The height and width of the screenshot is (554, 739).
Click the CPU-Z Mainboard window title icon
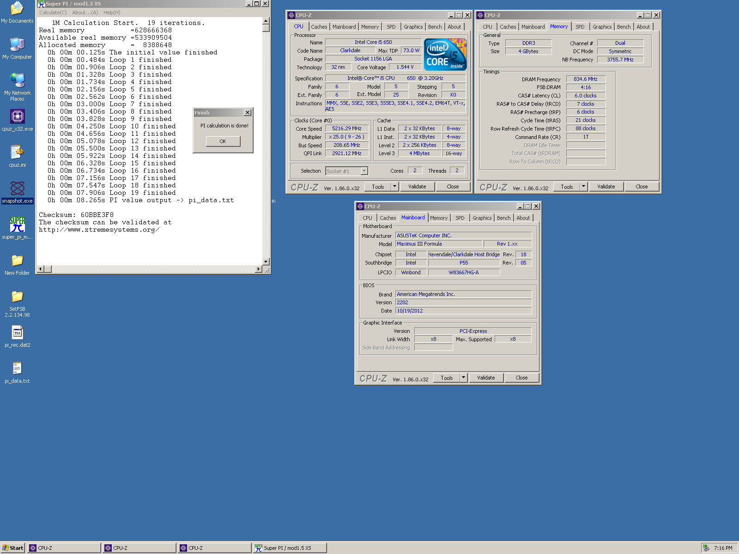360,206
